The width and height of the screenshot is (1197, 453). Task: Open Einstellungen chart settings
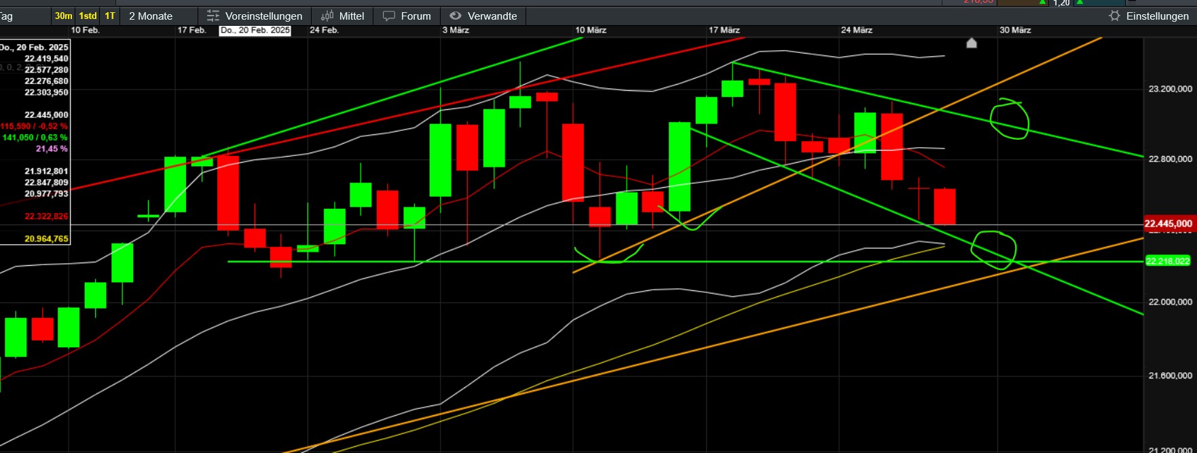1149,16
